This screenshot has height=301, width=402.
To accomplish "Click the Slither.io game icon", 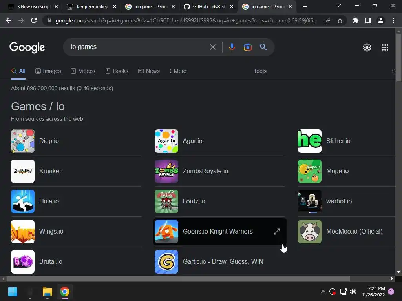I will [x=310, y=141].
